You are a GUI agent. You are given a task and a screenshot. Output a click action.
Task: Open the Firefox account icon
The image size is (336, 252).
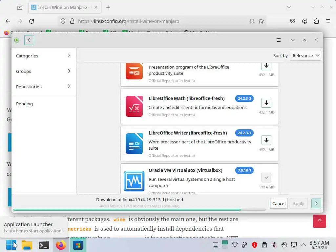[x=304, y=21]
